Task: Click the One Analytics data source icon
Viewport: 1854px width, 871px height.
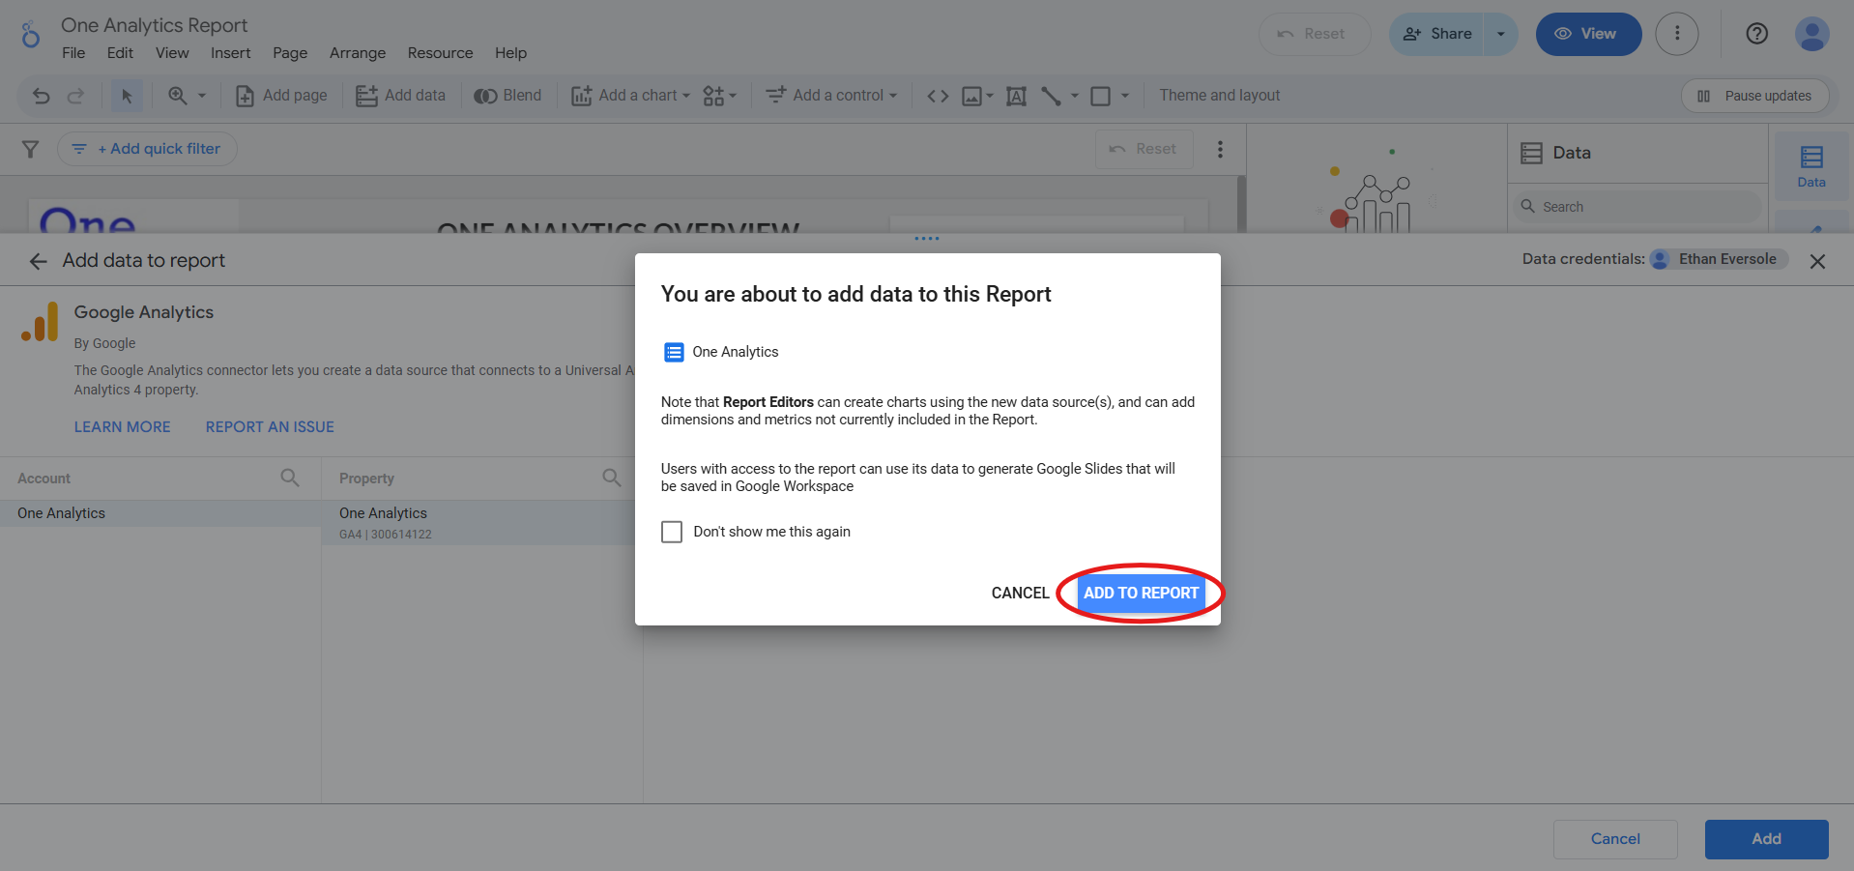Action: [x=674, y=352]
